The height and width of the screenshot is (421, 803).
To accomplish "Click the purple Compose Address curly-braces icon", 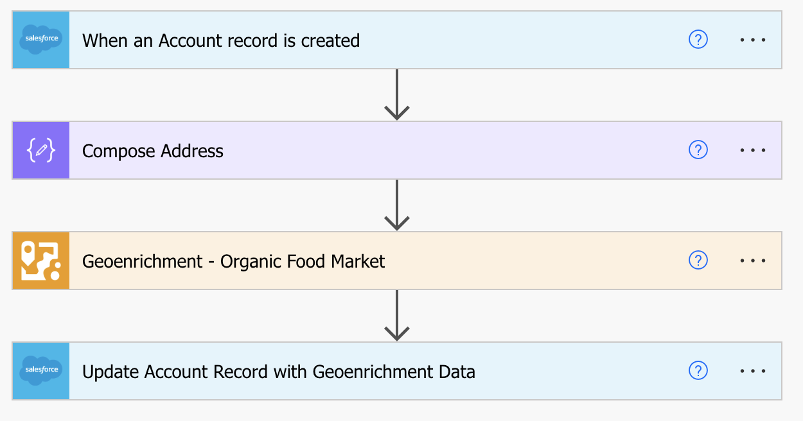I will tap(41, 150).
